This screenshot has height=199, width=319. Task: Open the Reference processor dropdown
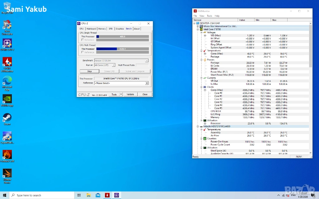coord(147,83)
